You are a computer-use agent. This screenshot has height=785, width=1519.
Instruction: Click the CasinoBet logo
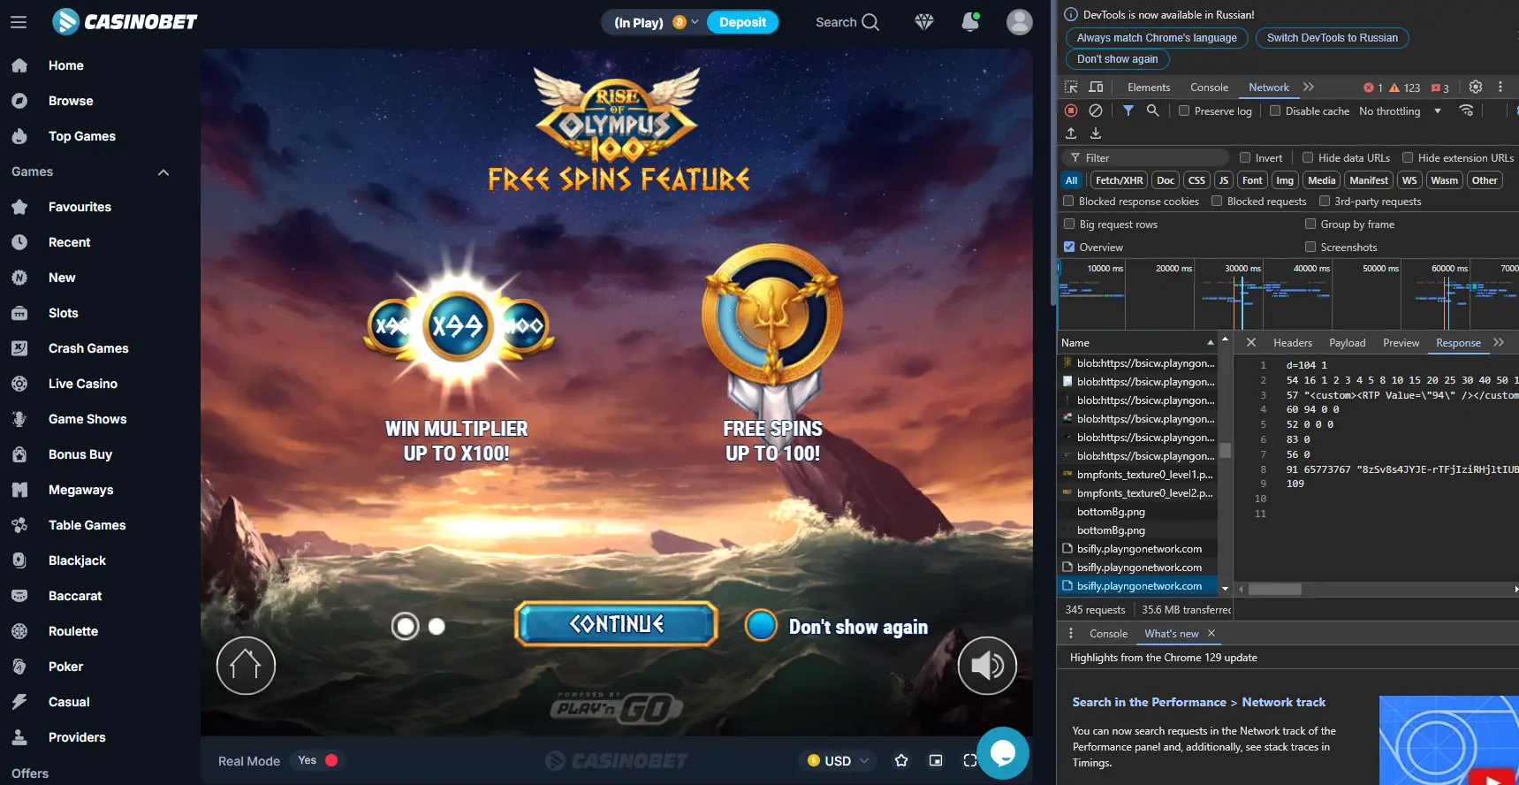click(125, 21)
